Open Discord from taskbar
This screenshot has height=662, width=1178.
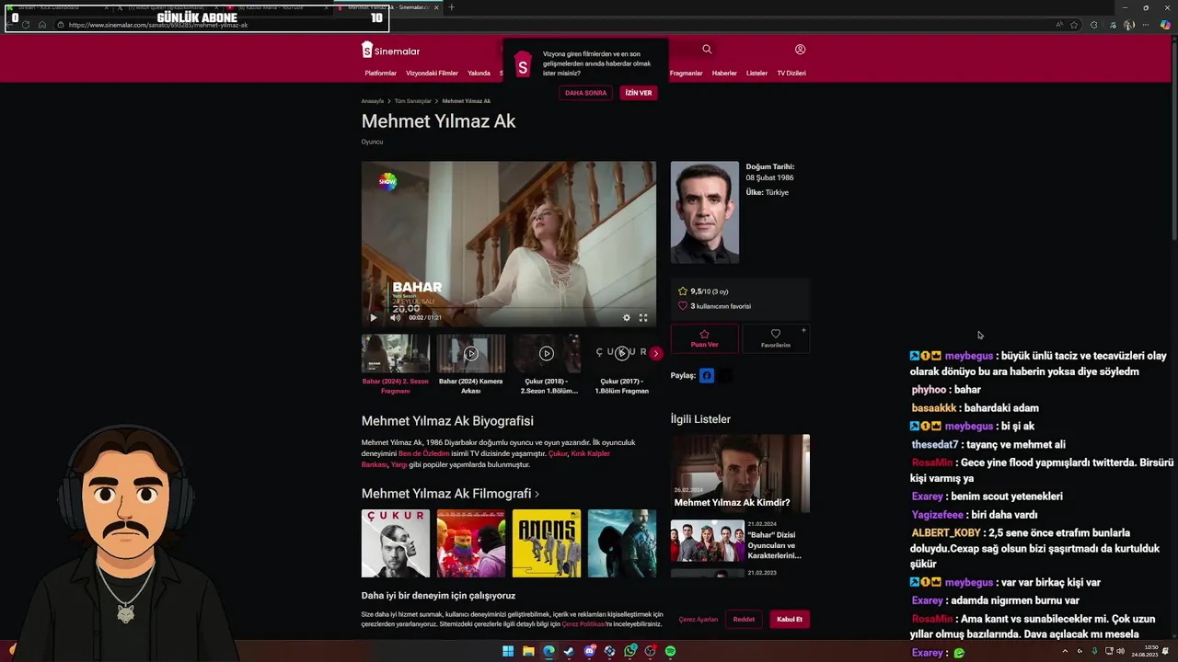pyautogui.click(x=589, y=651)
